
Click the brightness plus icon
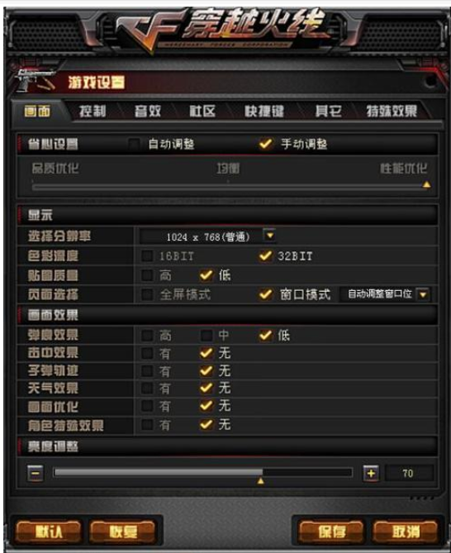pyautogui.click(x=371, y=474)
